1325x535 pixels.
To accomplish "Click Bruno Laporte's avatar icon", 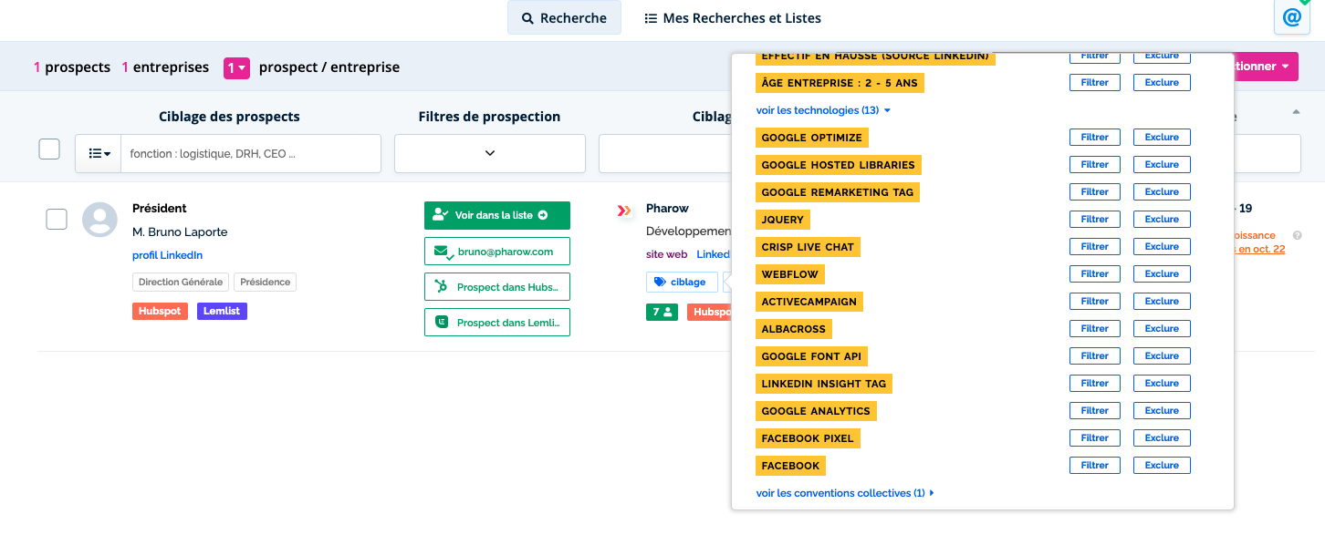I will [x=99, y=220].
